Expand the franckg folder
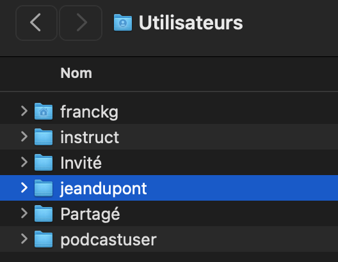 24,111
